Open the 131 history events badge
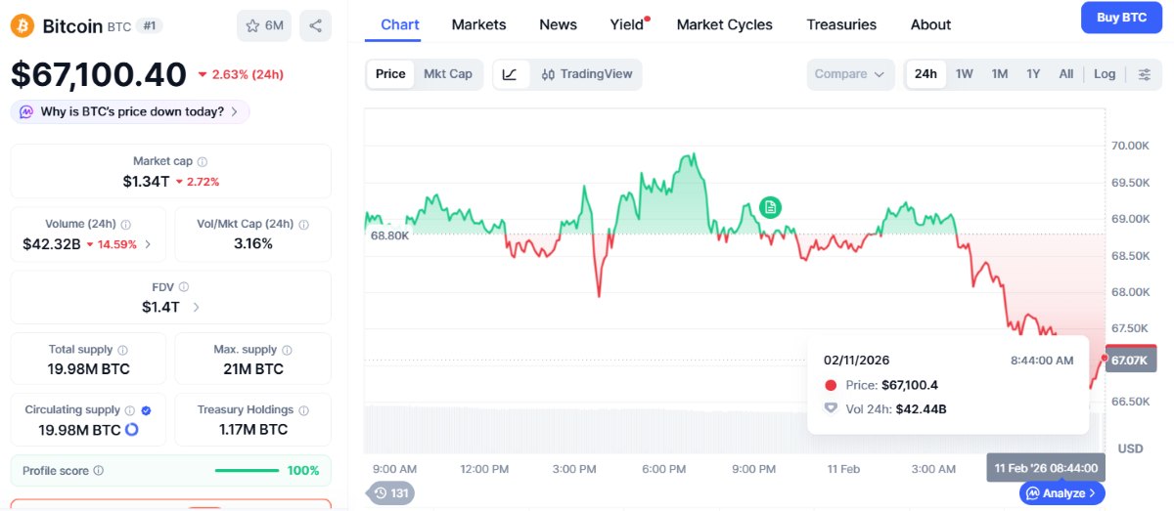The width and height of the screenshot is (1174, 511). pyautogui.click(x=390, y=493)
